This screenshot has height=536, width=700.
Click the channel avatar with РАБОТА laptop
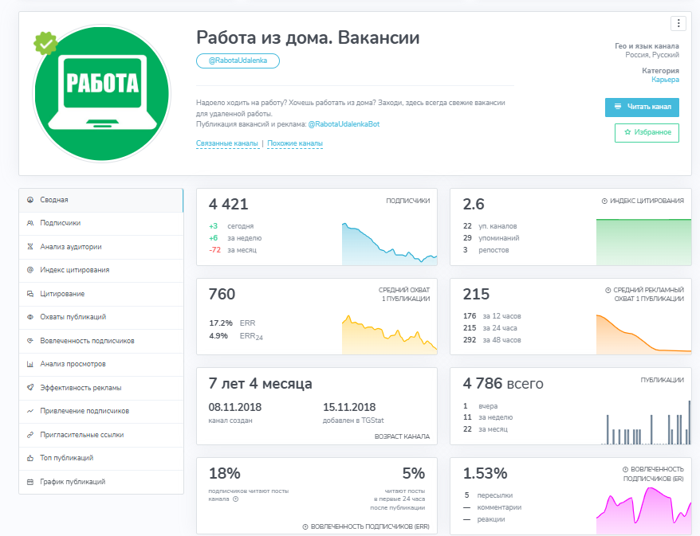pos(102,94)
